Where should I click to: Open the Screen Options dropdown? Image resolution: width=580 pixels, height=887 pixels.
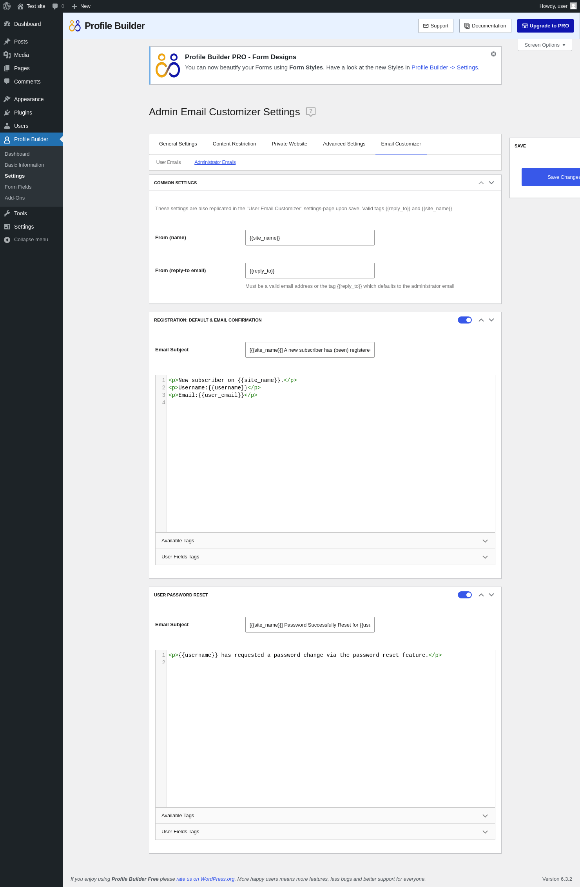pyautogui.click(x=544, y=45)
